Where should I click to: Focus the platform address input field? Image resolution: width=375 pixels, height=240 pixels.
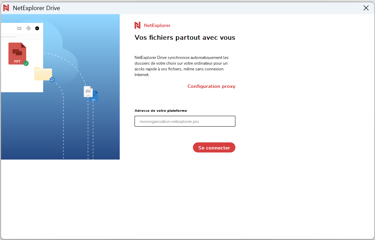click(x=185, y=121)
